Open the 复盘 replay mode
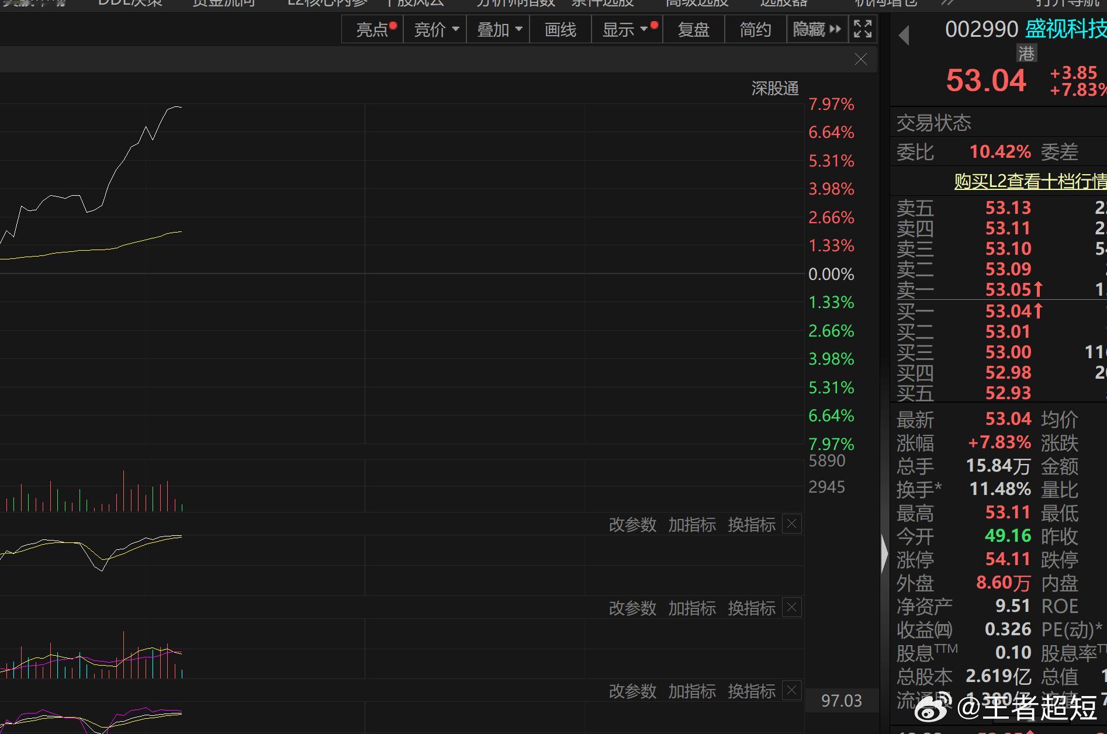1107x734 pixels. (694, 29)
